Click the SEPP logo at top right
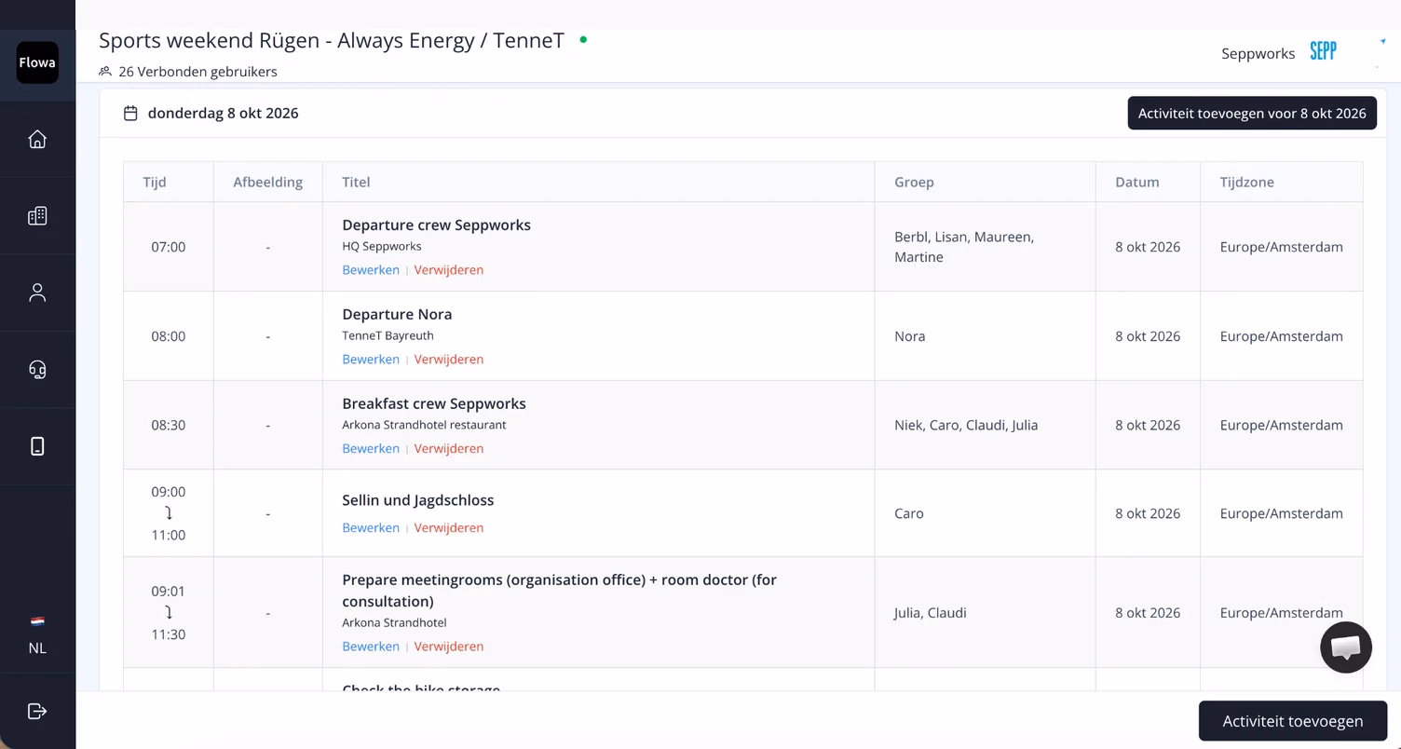1401x749 pixels. click(x=1323, y=51)
